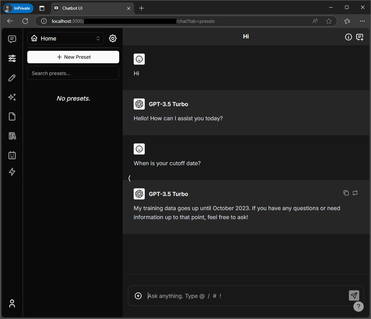371x319 pixels.
Task: Open the Presets panel in sidebar
Action: click(12, 58)
